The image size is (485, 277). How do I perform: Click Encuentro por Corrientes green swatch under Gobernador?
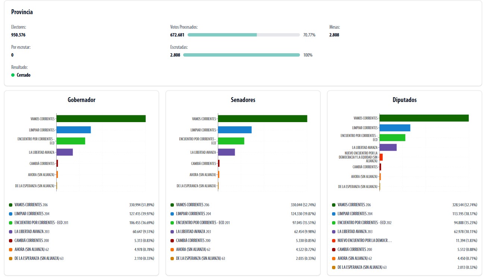tap(11, 223)
